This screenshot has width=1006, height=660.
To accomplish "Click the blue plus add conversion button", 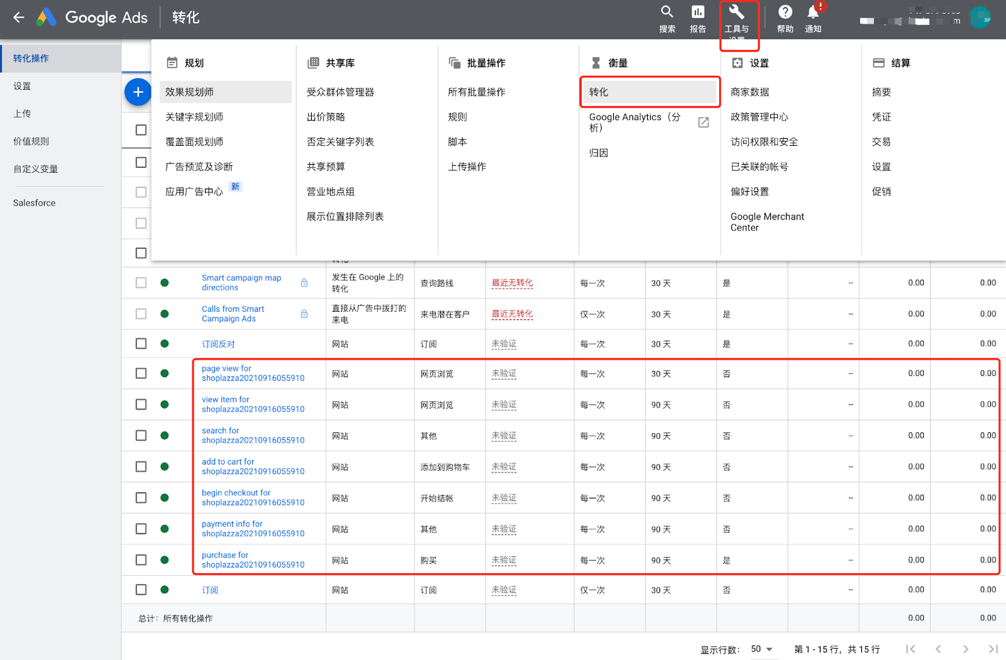I will [138, 92].
